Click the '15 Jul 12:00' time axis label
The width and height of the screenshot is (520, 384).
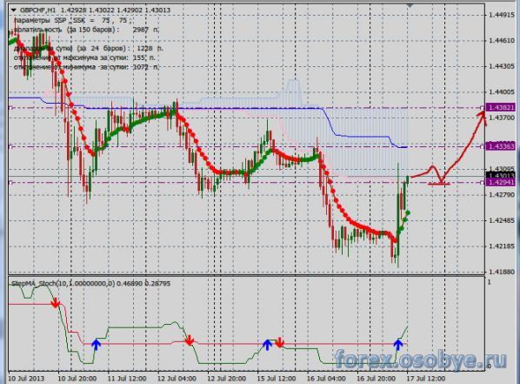pyautogui.click(x=277, y=379)
